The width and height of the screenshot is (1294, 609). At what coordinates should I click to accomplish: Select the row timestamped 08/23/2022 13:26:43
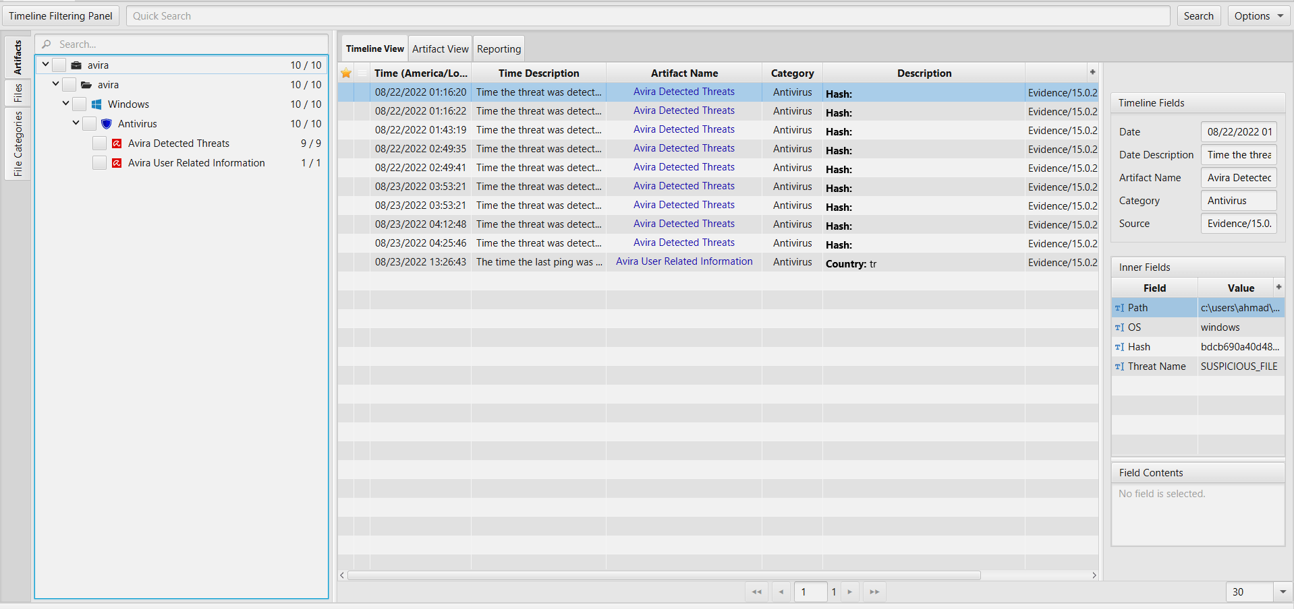tap(718, 262)
